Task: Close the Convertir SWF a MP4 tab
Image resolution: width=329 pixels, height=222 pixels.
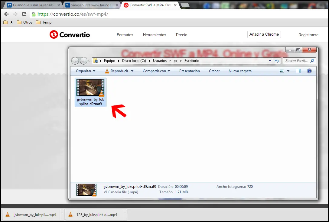Action: point(175,5)
